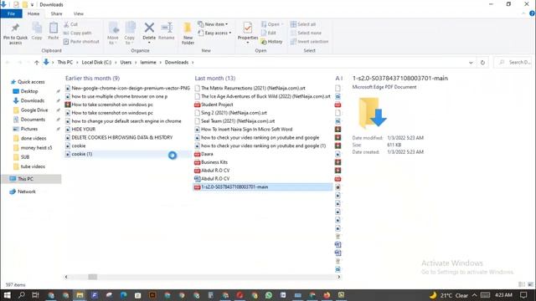Click Cut in Clipboard group
Screen dimensions: 536x301
click(70, 24)
